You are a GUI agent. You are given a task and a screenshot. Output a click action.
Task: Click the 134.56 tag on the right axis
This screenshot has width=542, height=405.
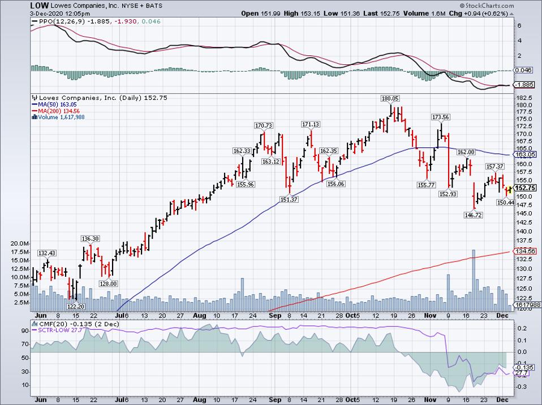coord(526,251)
